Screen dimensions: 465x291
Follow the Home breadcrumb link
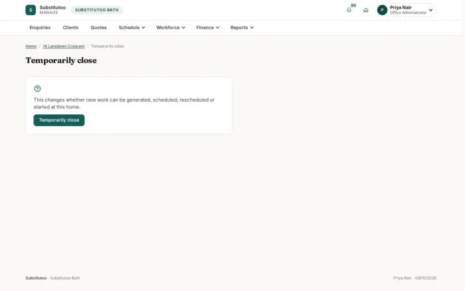[31, 47]
